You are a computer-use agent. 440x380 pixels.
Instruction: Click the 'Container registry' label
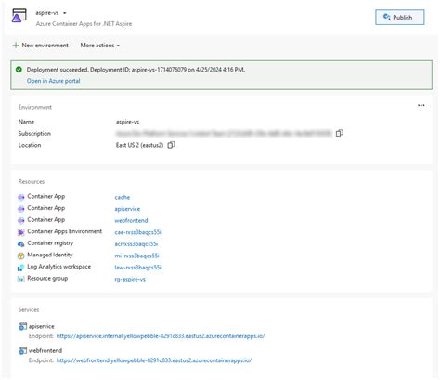click(50, 243)
